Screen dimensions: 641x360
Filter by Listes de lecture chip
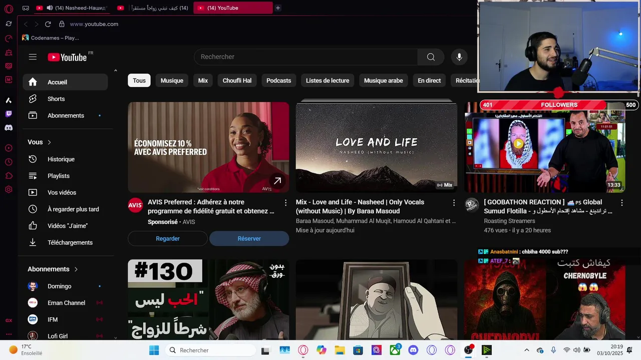(x=328, y=80)
